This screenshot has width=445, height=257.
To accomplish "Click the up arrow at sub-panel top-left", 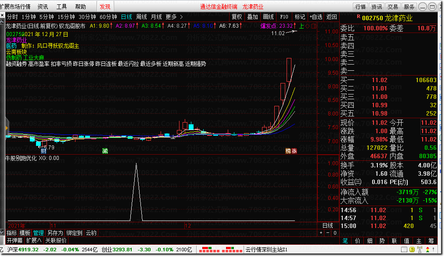I will pos(2,21).
